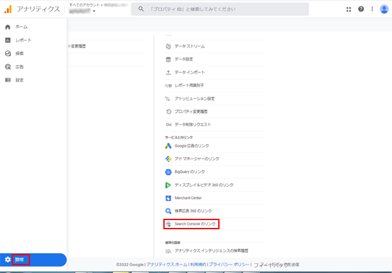Open the three-dot more options menu
This screenshot has width=392, height=273.
point(372,9)
